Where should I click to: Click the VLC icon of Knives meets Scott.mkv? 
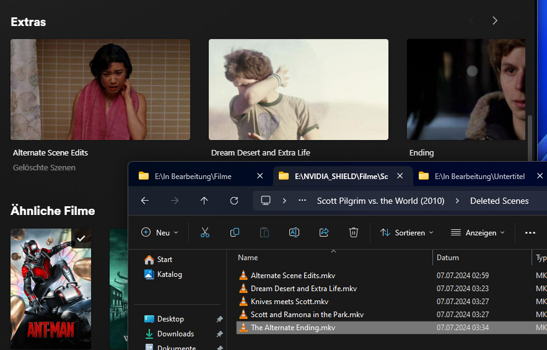coord(243,302)
